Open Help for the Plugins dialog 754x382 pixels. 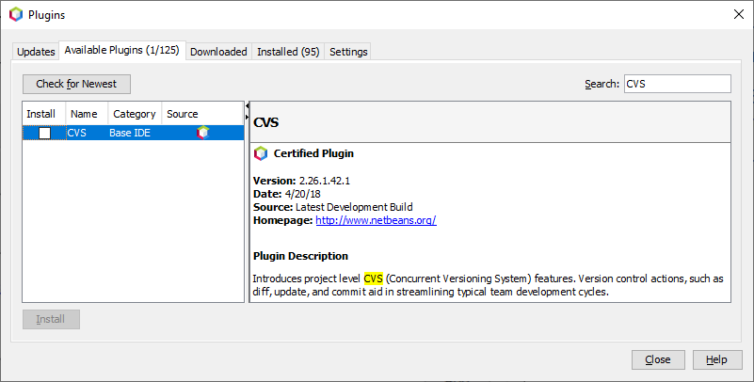click(x=717, y=359)
